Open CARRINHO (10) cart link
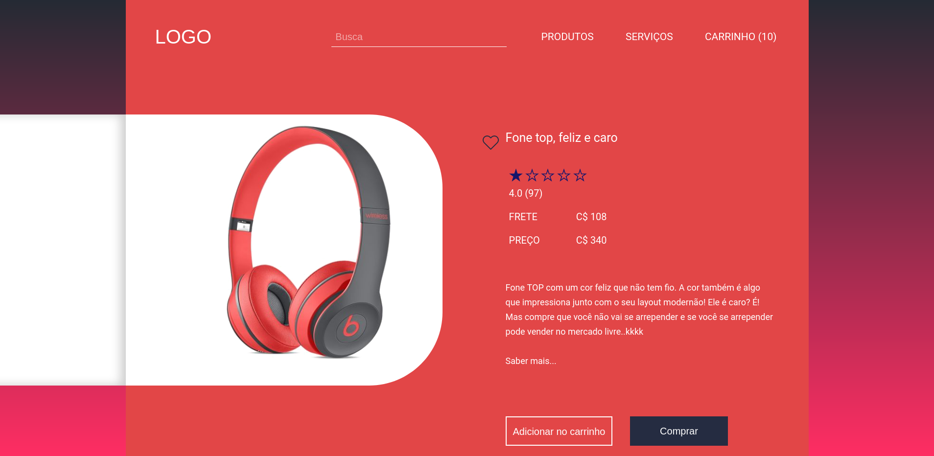Viewport: 934px width, 456px height. pos(741,37)
